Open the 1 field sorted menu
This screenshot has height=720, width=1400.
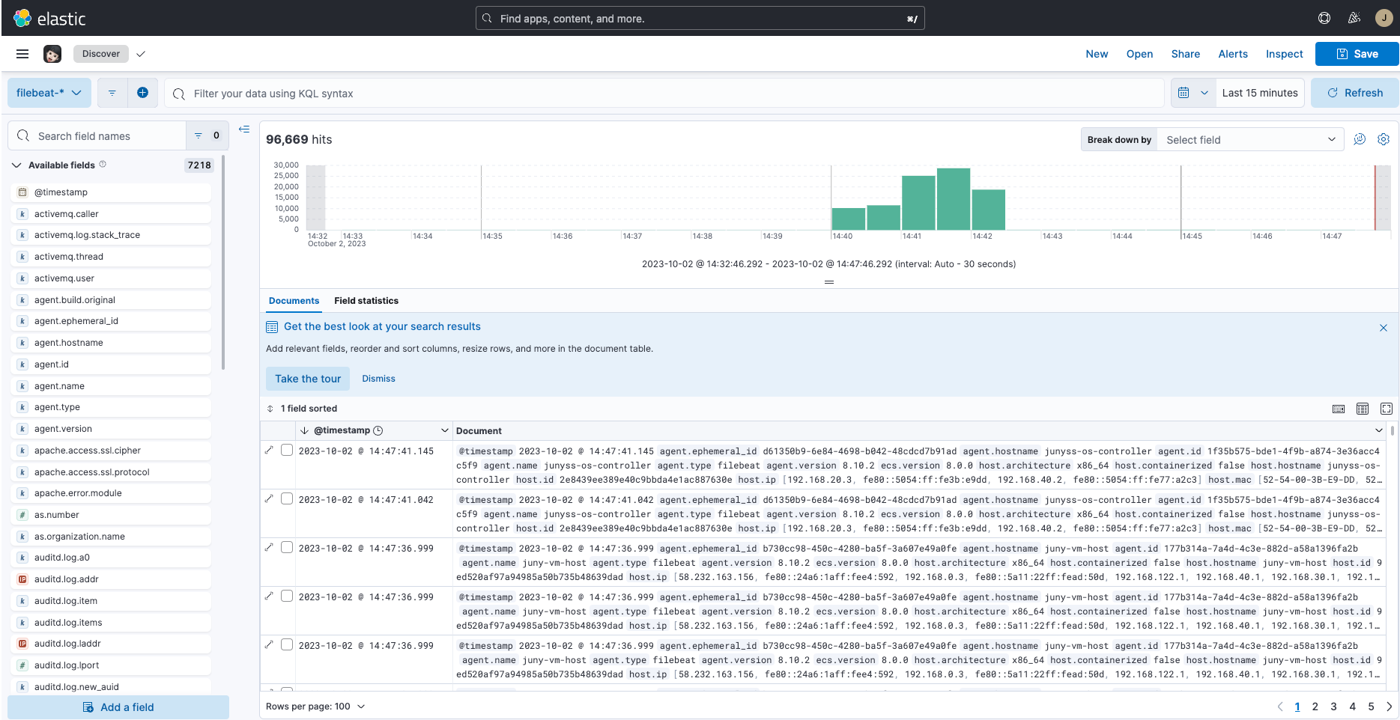(x=302, y=409)
